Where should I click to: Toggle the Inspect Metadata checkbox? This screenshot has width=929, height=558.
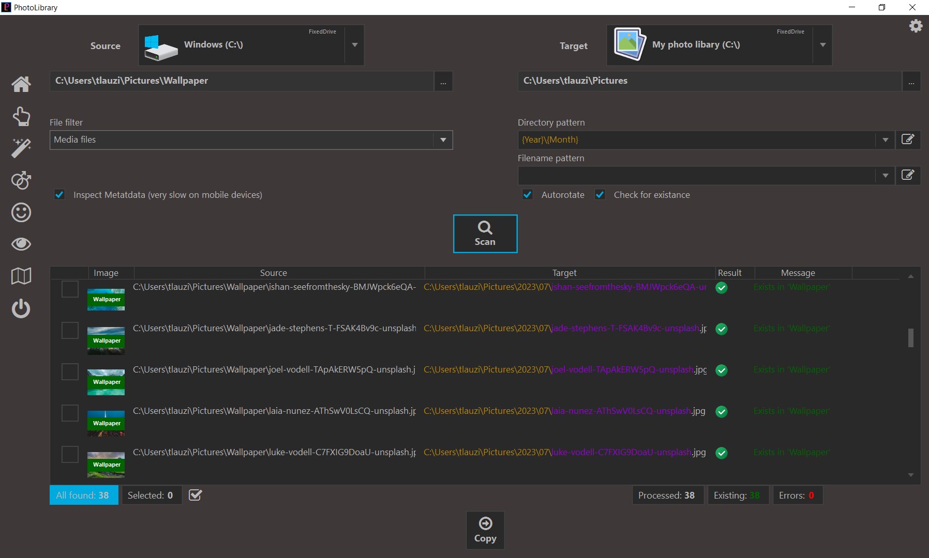point(59,195)
